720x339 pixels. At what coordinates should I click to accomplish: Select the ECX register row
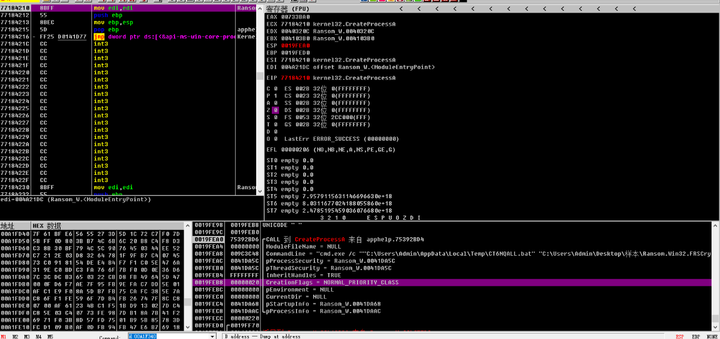coord(331,24)
